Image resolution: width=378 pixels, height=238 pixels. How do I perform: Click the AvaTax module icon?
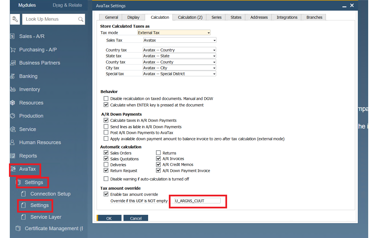[x=13, y=169]
